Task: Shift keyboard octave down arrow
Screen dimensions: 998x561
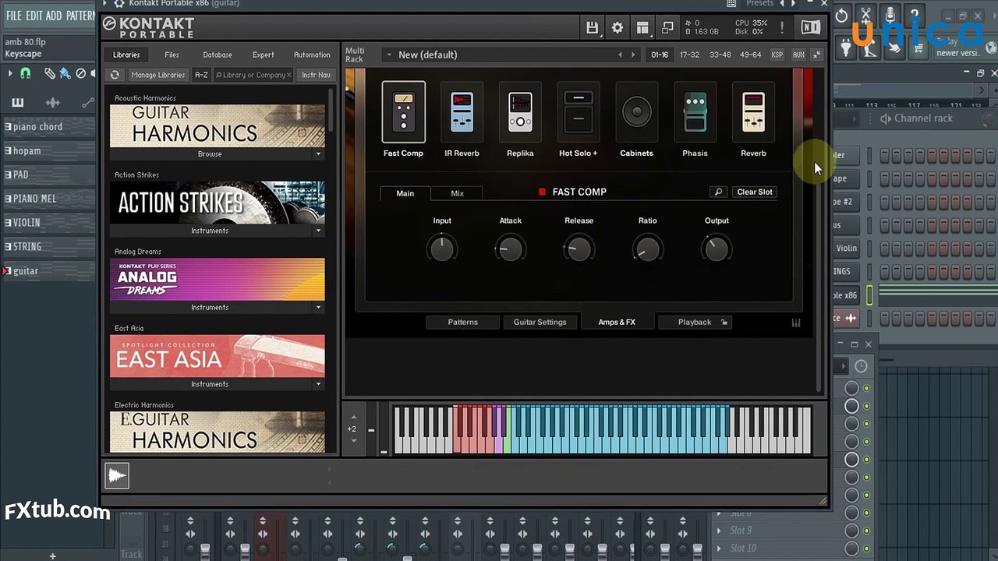Action: tap(353, 441)
